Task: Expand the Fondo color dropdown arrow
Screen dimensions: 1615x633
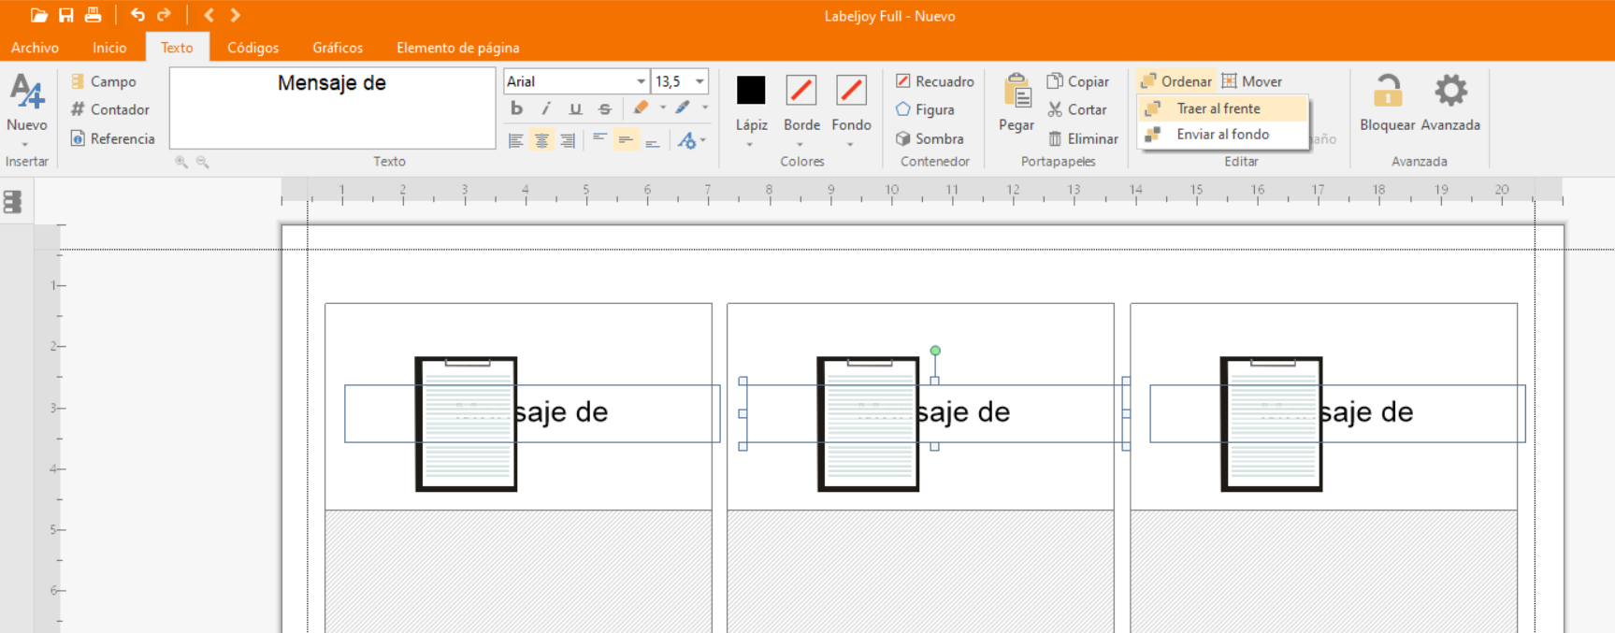Action: [x=850, y=145]
